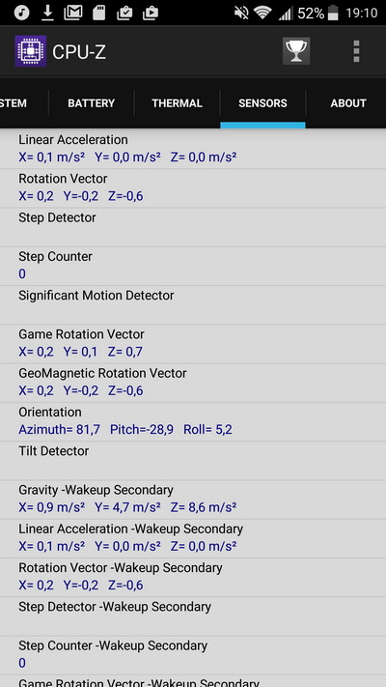The height and width of the screenshot is (687, 386).
Task: Tap the muted sound status icon
Action: (x=241, y=13)
